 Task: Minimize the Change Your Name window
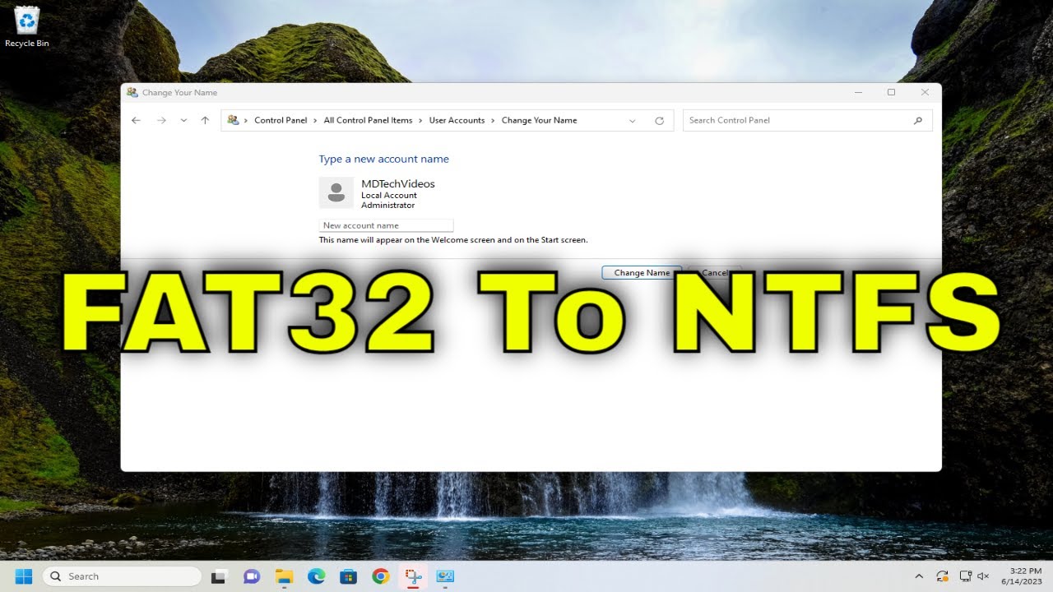[x=858, y=93]
